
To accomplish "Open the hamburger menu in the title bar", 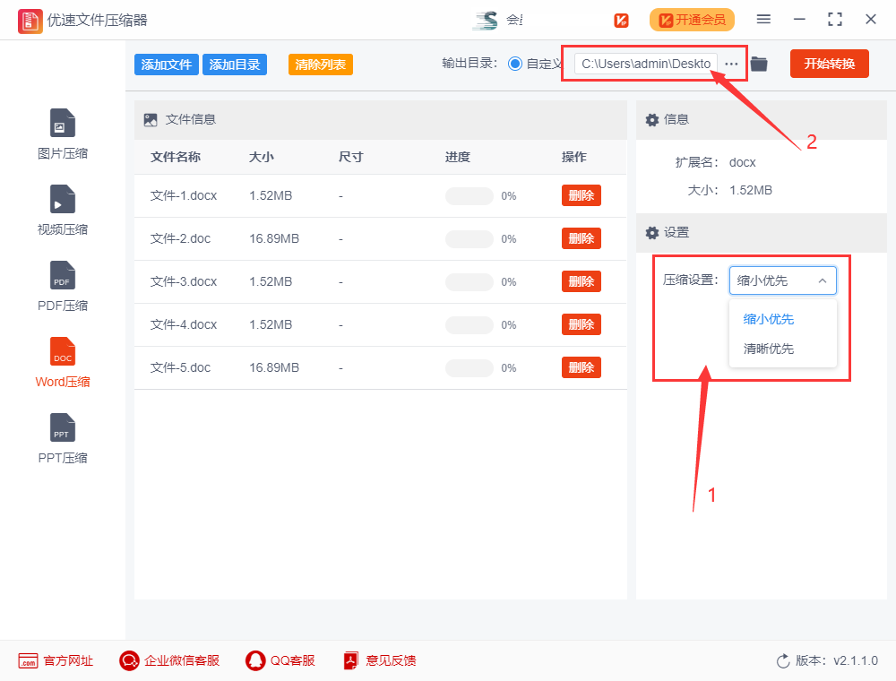I will click(x=764, y=18).
